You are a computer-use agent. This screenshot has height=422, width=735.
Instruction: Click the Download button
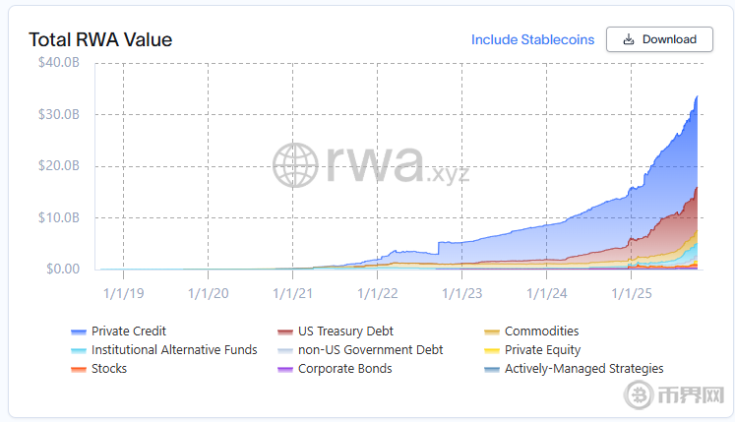point(658,39)
